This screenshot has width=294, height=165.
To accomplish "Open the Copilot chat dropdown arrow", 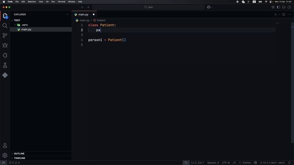I will tap(212, 7).
